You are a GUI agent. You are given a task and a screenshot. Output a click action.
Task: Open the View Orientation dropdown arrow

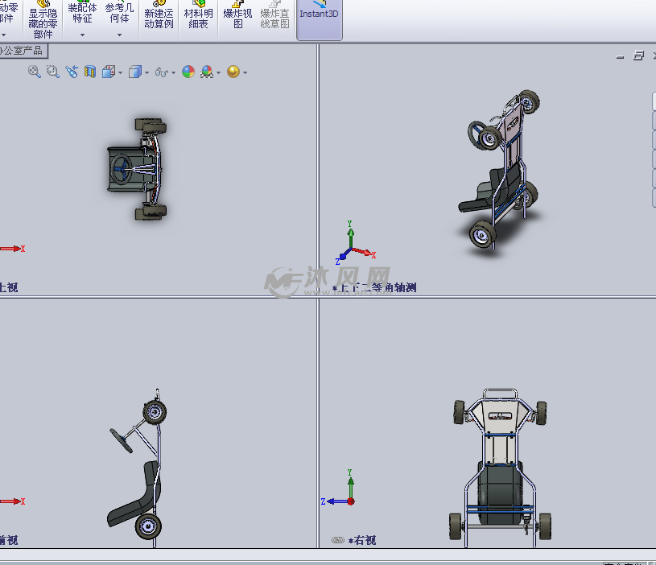[119, 72]
